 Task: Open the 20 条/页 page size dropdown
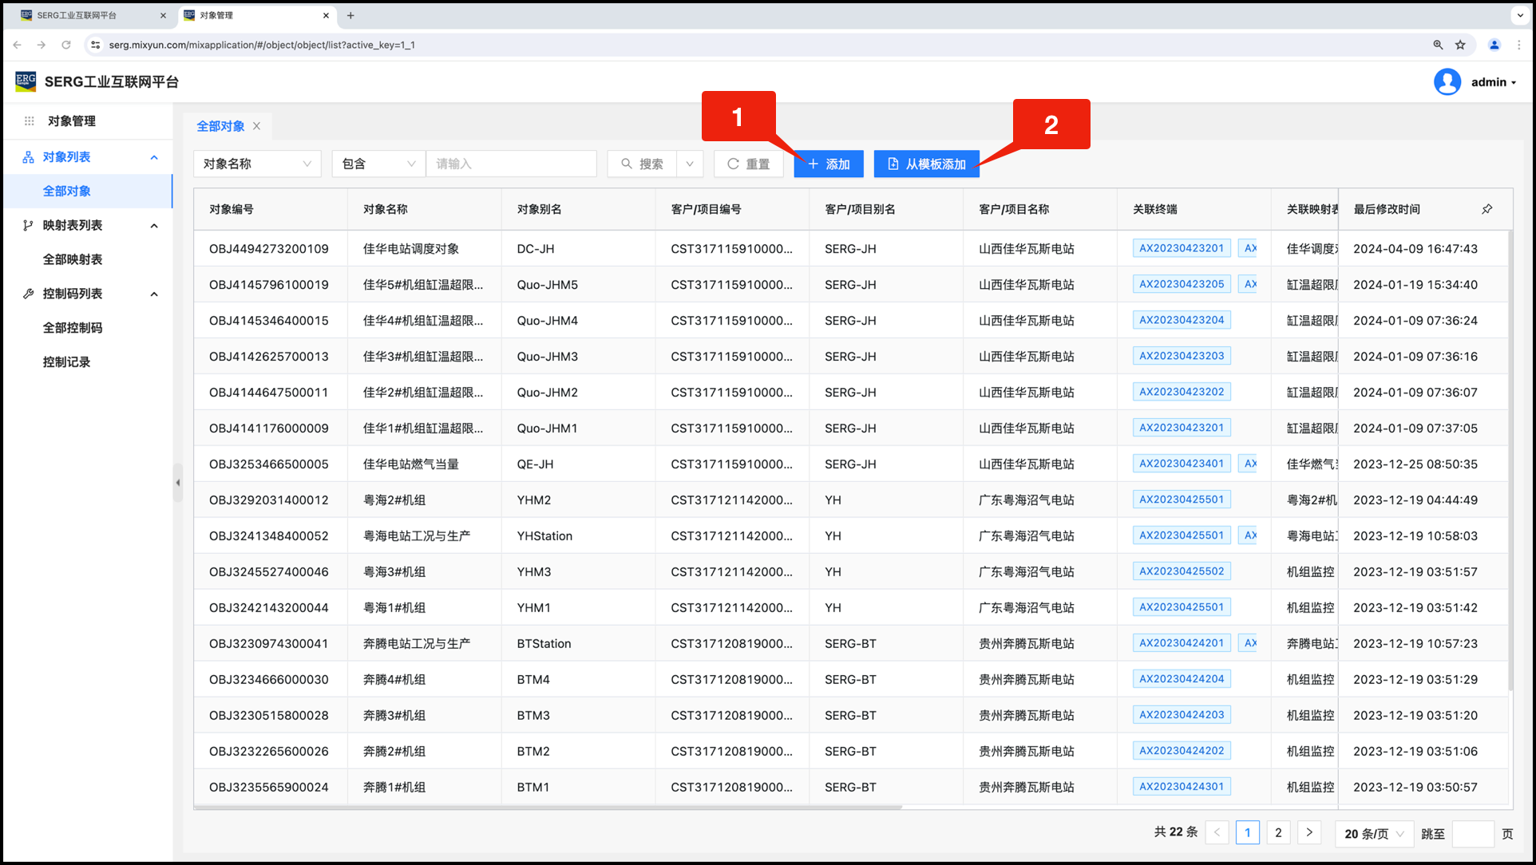[1374, 833]
